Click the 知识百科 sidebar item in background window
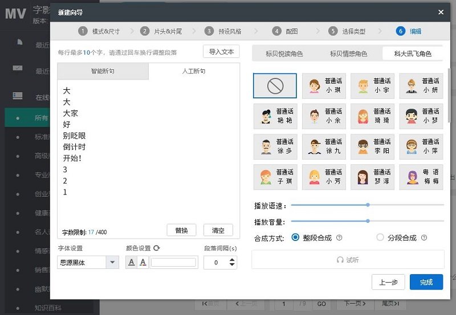 pos(48,308)
